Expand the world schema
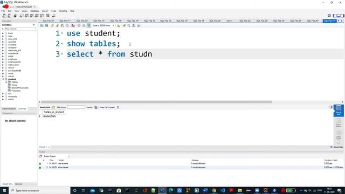345x194 pixels. pos(3,99)
